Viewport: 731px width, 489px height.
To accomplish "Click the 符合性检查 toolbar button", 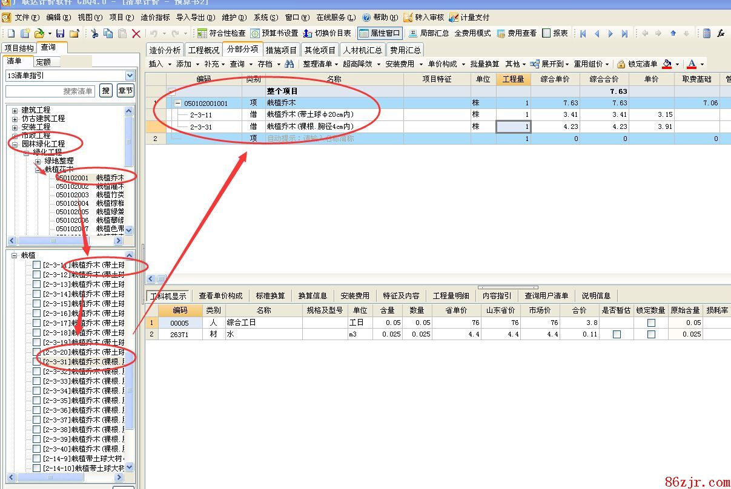I will click(x=222, y=33).
